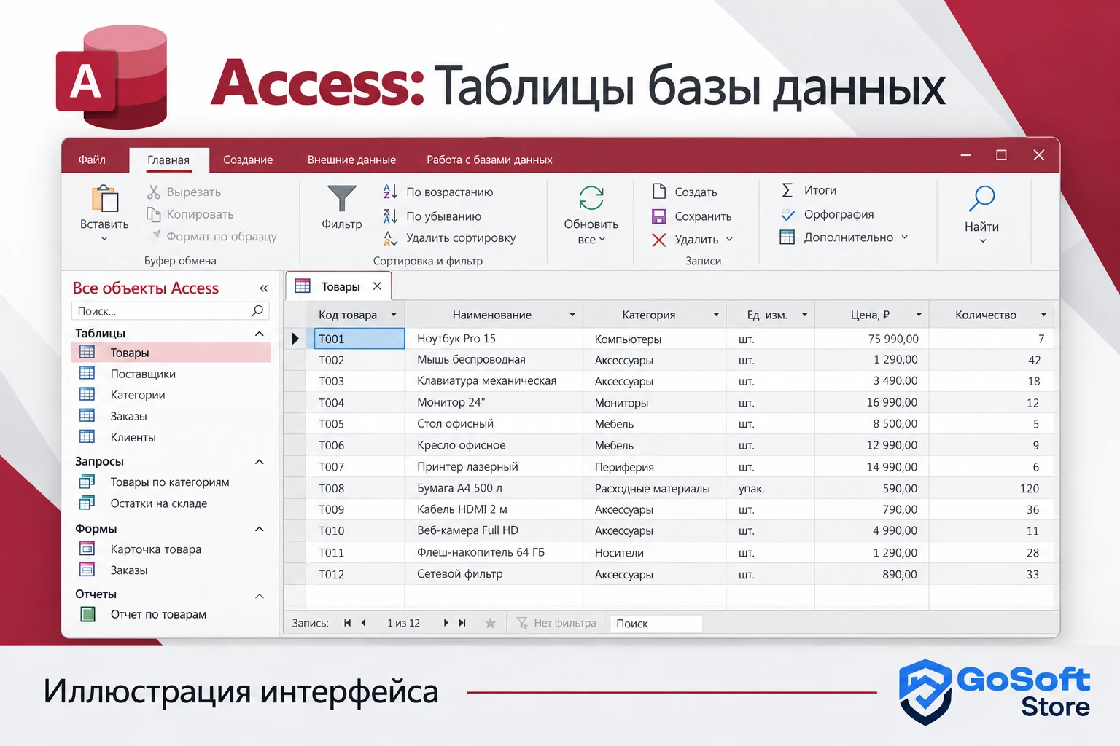Image resolution: width=1120 pixels, height=746 pixels.
Task: Click the Ноутбук Pro 15 cell
Action: (494, 339)
